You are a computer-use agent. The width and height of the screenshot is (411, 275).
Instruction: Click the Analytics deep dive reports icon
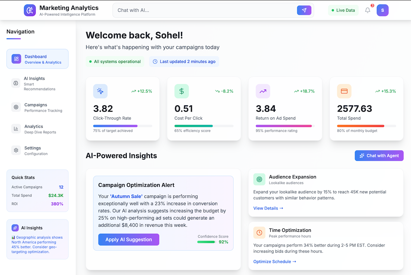pos(16,129)
